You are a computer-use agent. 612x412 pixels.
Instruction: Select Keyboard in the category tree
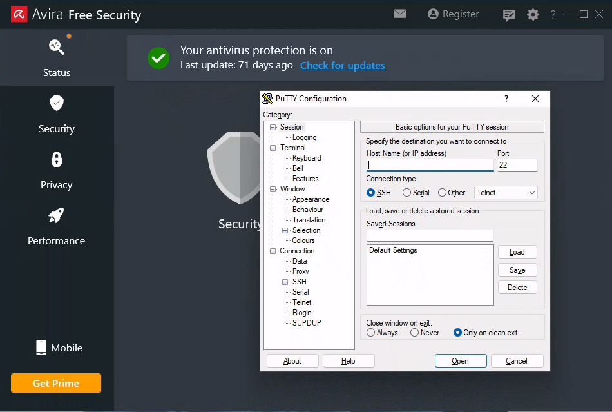(307, 158)
